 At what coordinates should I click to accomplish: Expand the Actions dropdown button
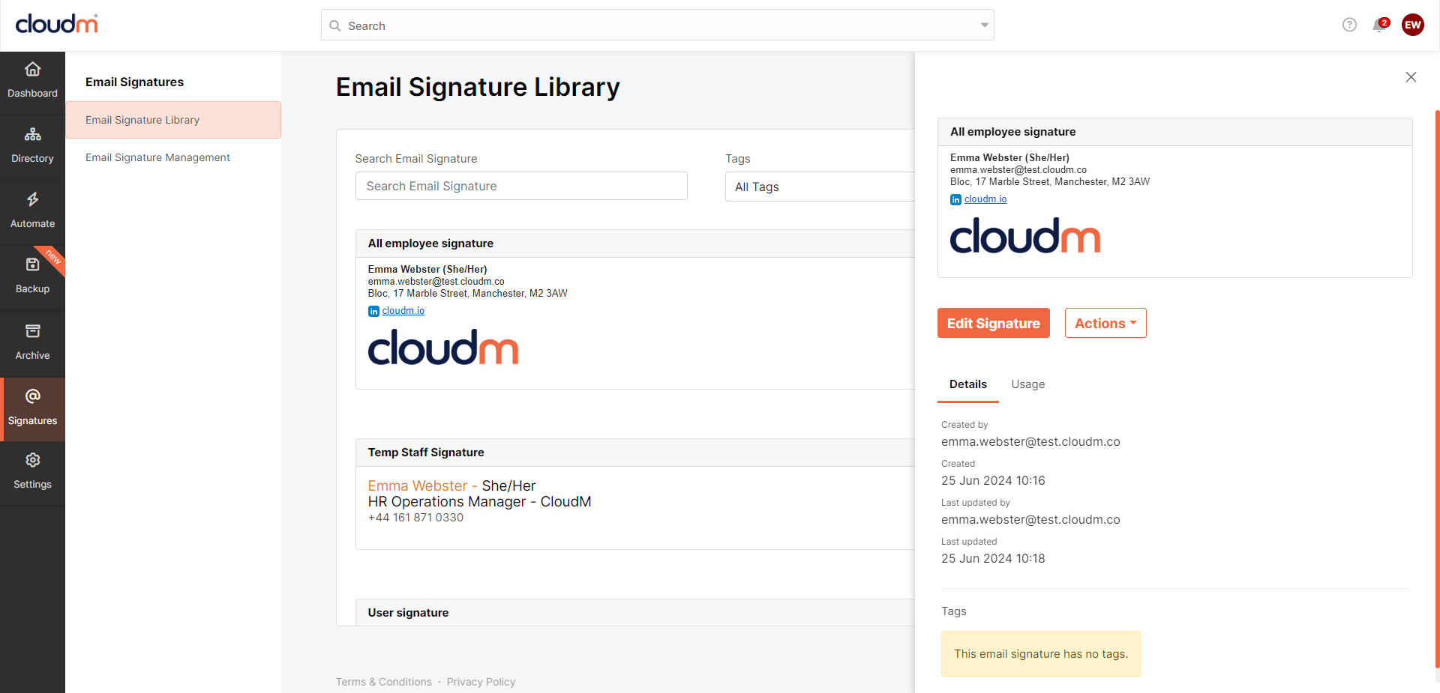coord(1105,323)
